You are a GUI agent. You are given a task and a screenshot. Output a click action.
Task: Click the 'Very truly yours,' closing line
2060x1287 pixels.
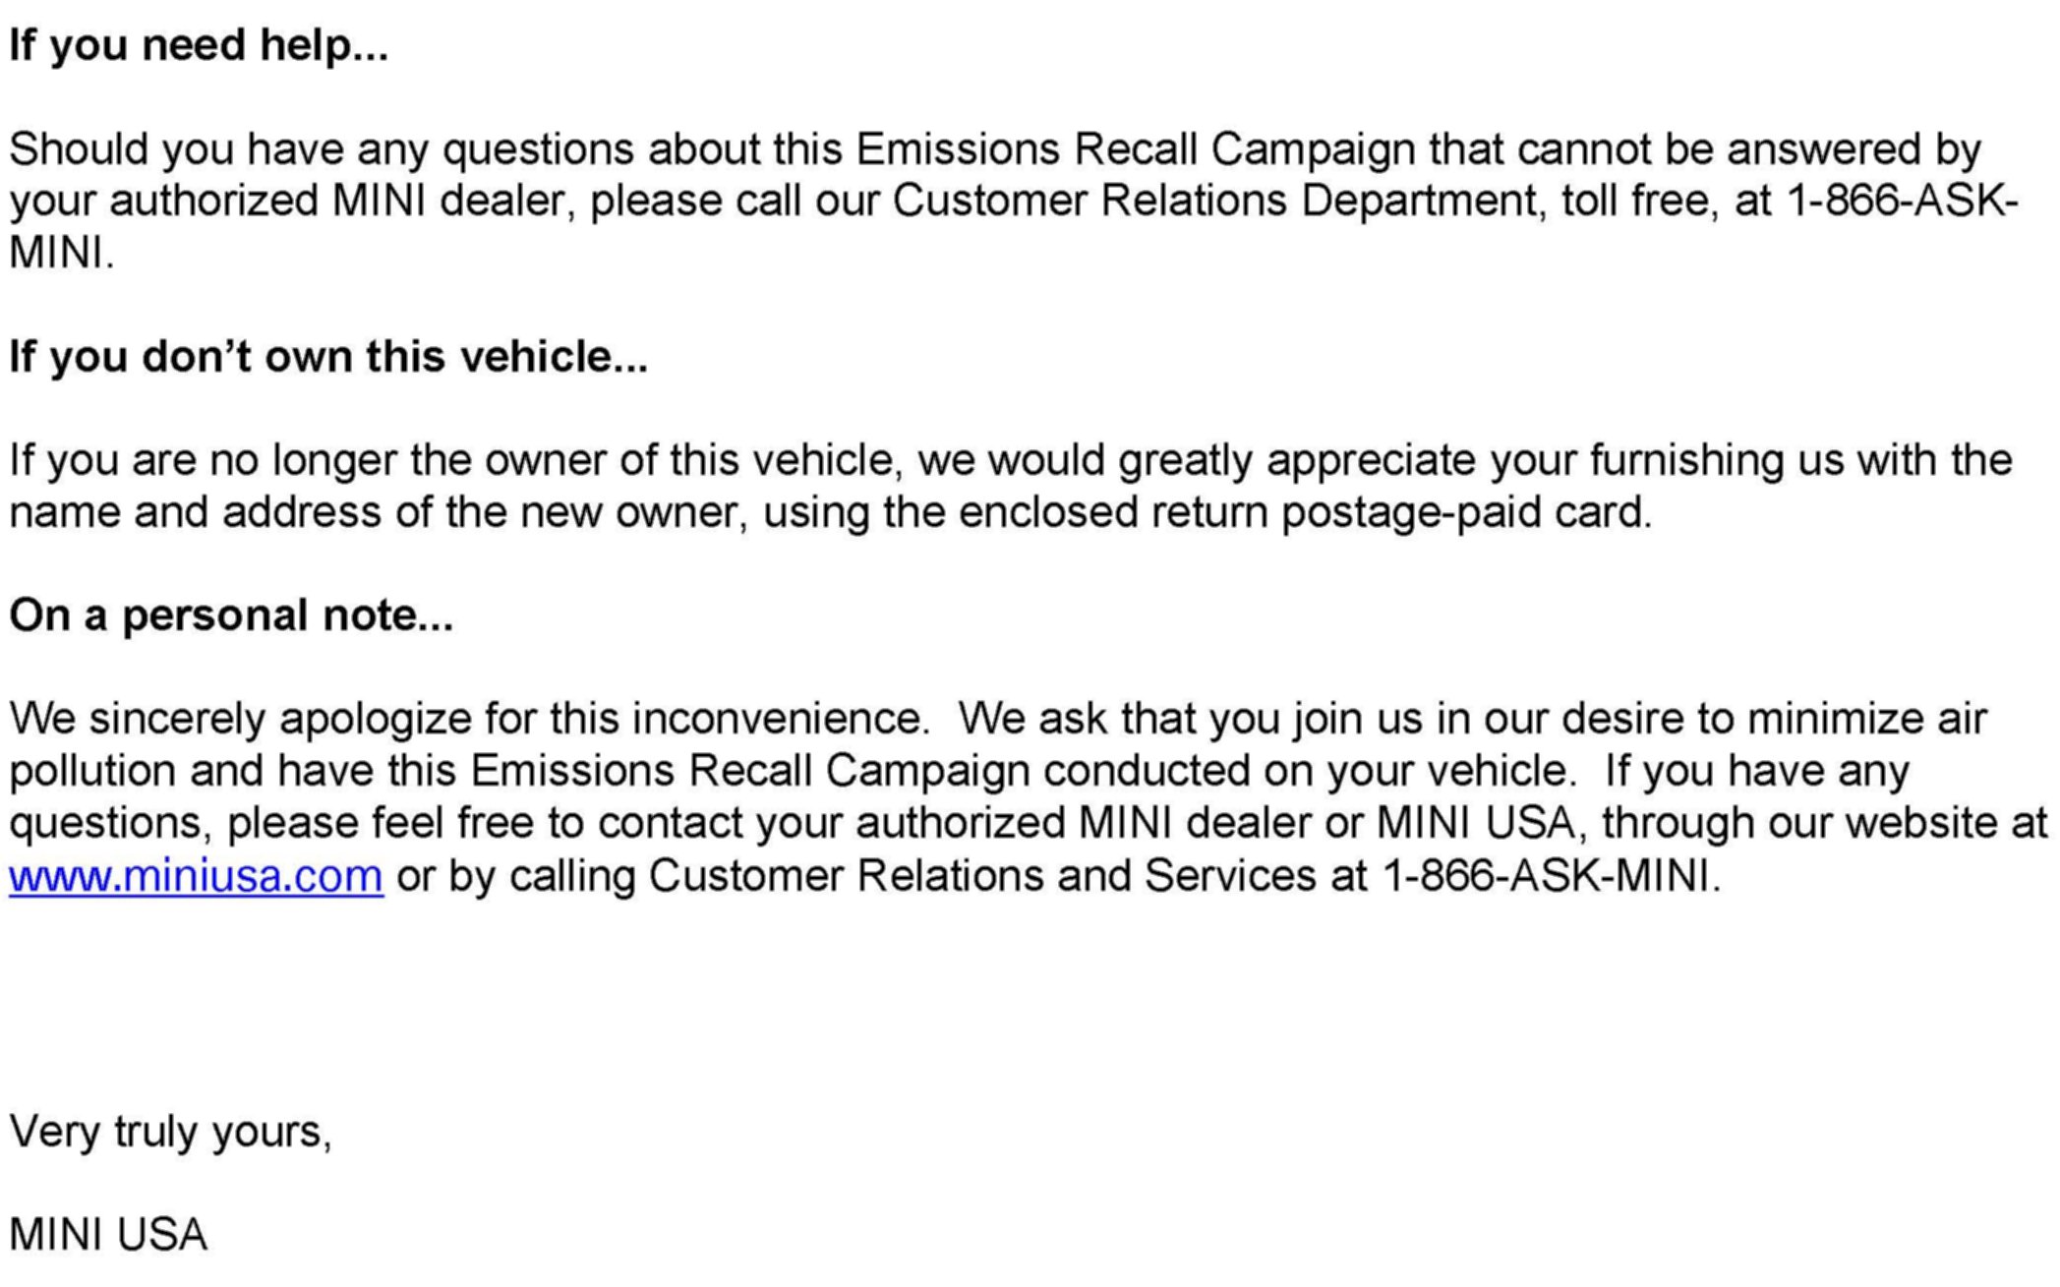[170, 1132]
